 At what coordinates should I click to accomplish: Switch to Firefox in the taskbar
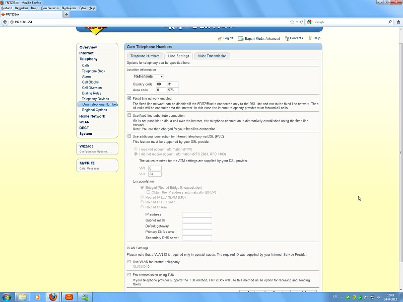53,297
